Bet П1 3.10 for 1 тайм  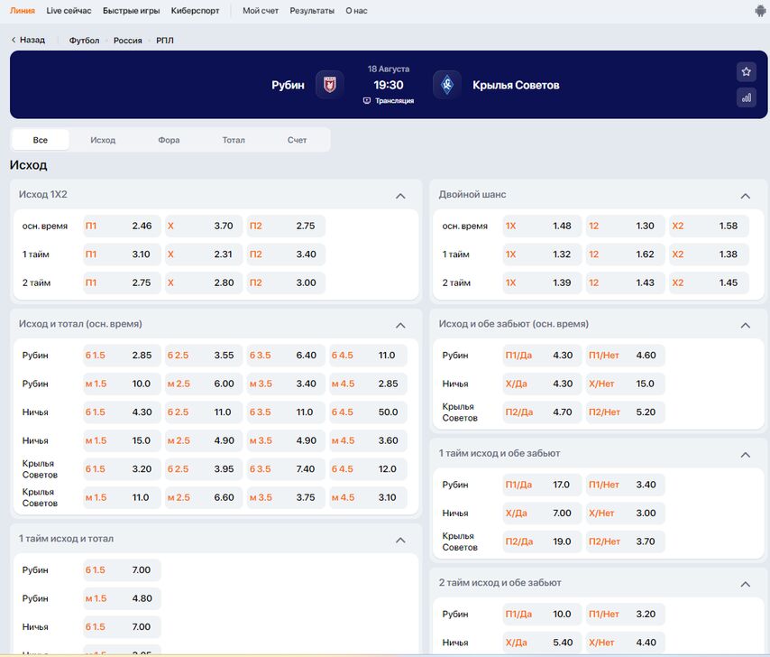tap(122, 254)
